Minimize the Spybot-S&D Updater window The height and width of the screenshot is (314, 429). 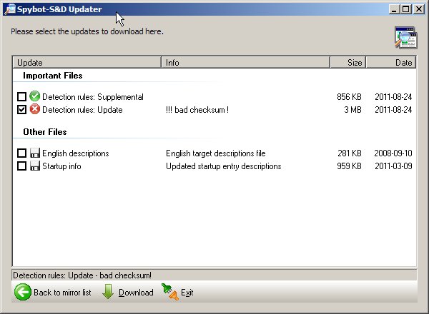394,9
